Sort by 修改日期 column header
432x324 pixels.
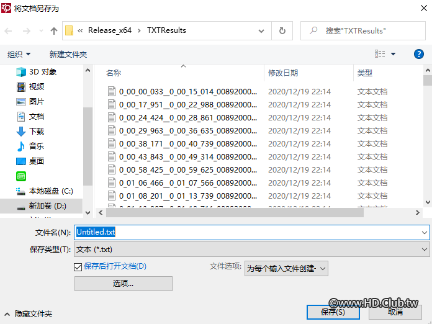(x=283, y=73)
